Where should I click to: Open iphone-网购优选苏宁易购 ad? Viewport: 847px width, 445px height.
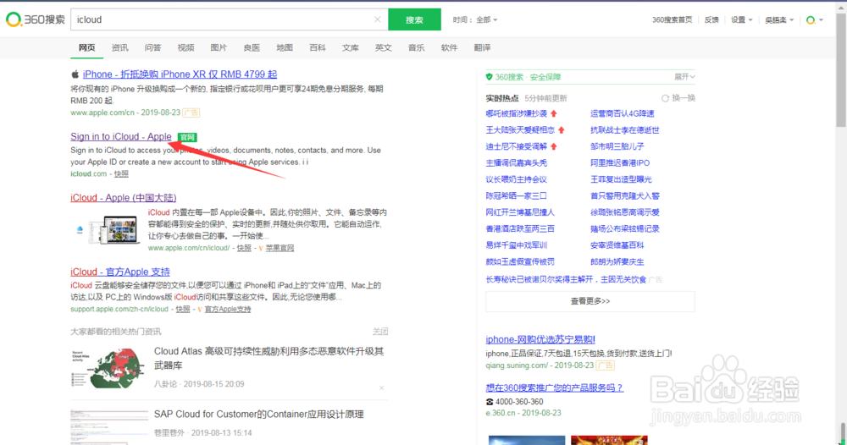click(540, 339)
